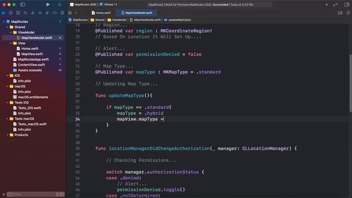
Task: Open Home.swift in the navigator
Action: click(x=30, y=48)
